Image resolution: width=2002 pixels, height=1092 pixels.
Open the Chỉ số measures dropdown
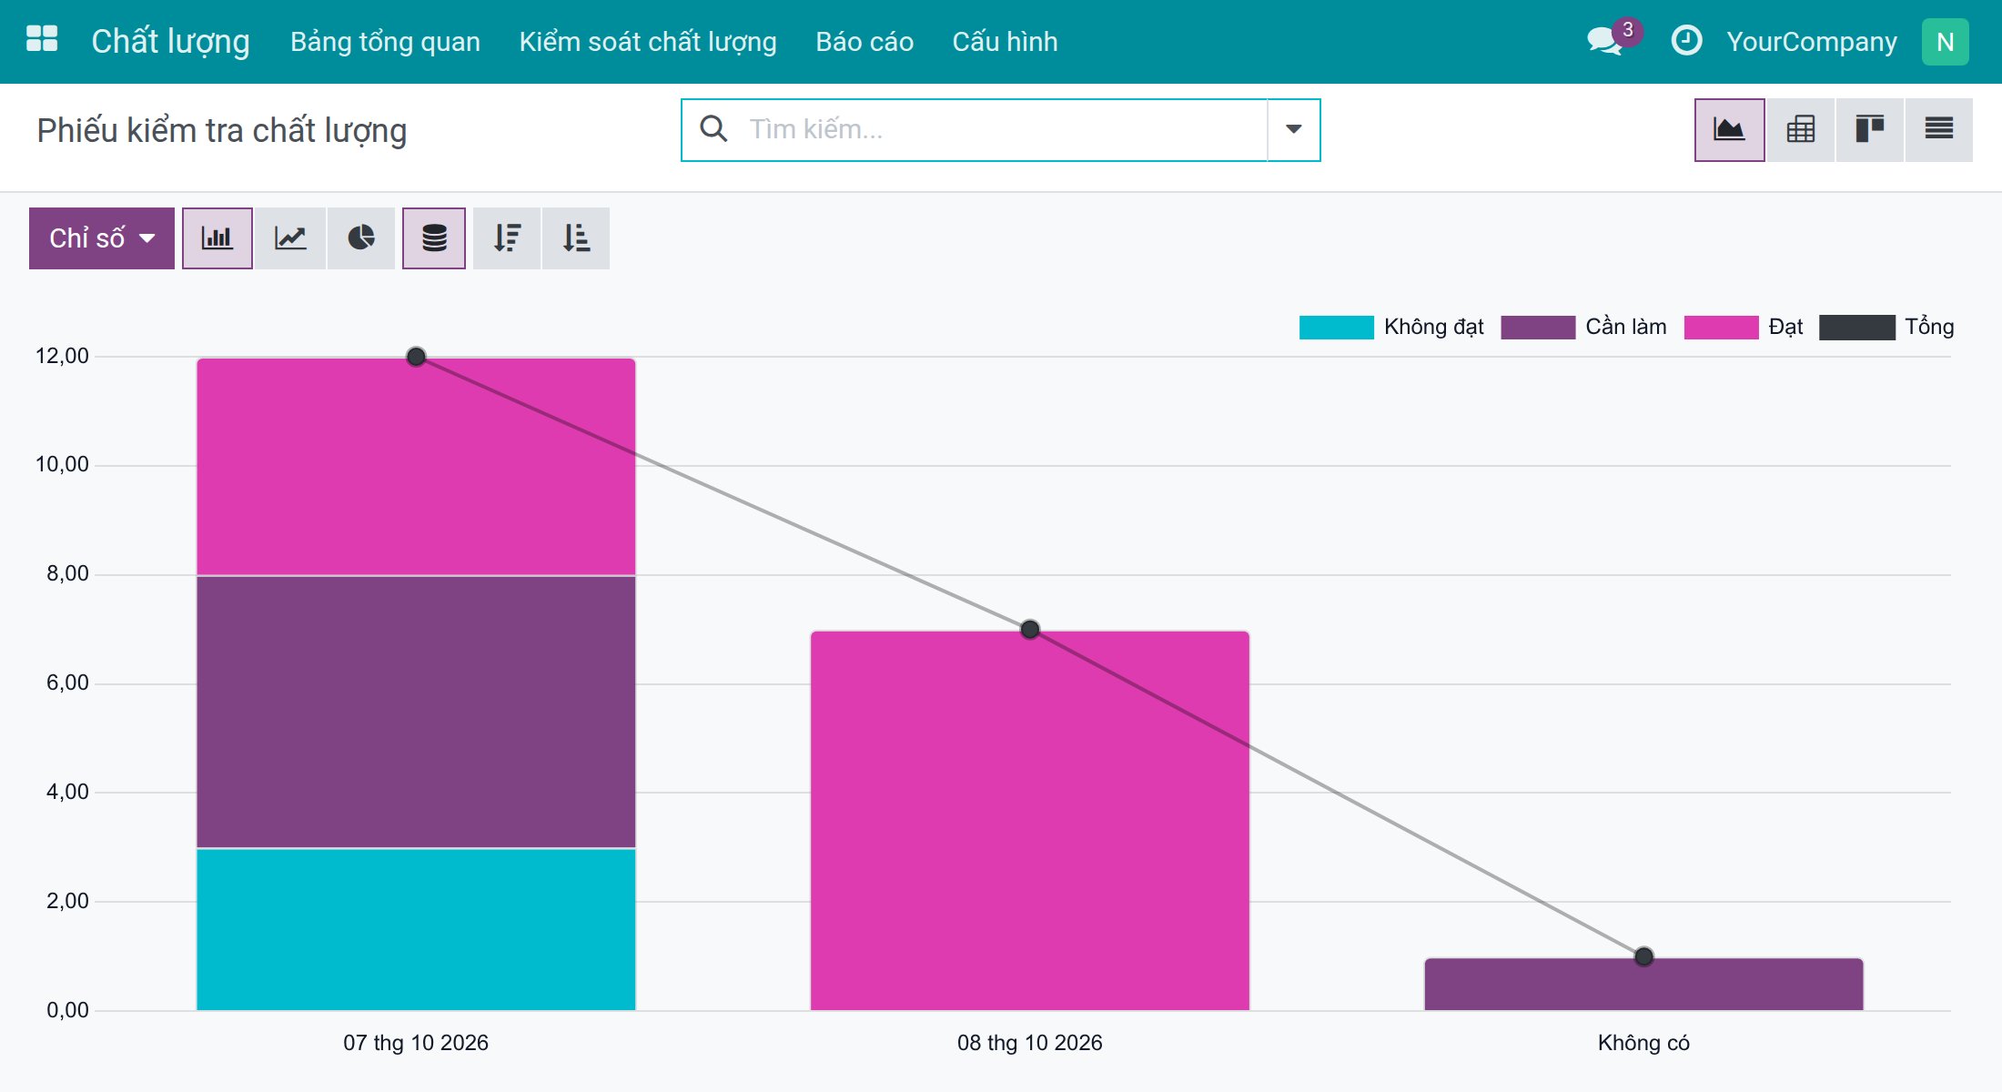pyautogui.click(x=102, y=238)
